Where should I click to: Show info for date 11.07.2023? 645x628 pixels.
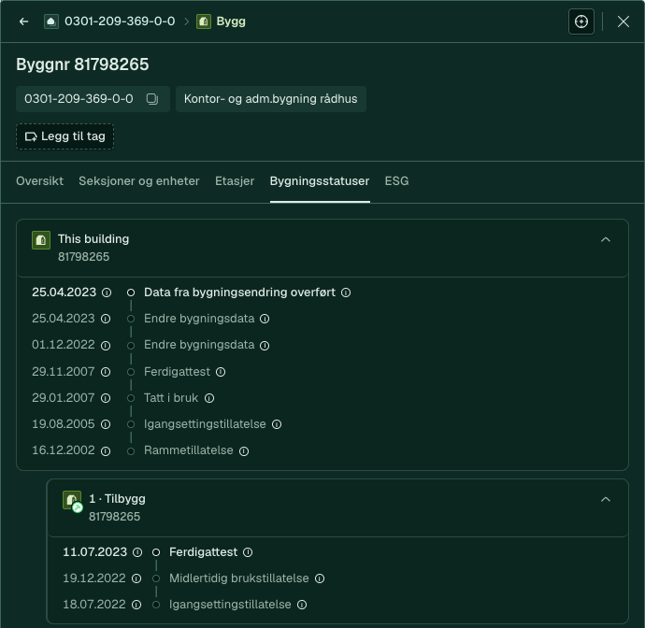137,552
